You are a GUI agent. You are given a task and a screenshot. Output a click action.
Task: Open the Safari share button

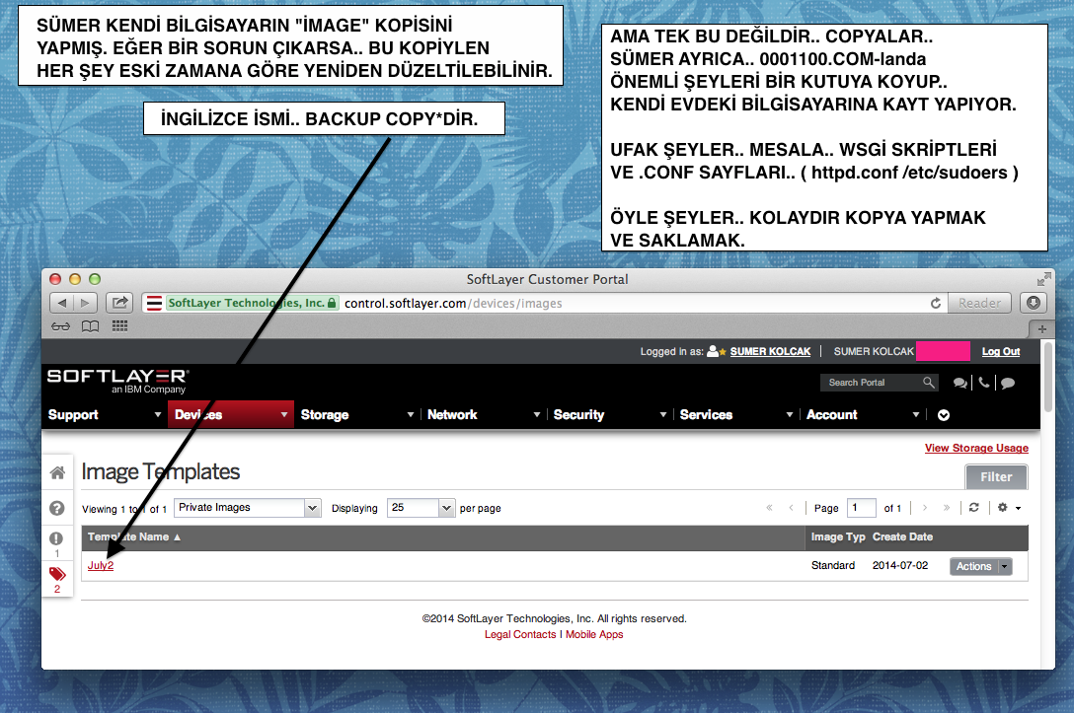pos(119,303)
